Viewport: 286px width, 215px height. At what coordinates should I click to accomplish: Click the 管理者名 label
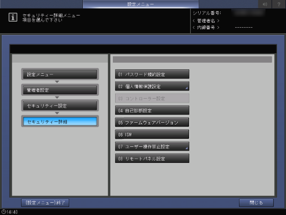(x=206, y=21)
